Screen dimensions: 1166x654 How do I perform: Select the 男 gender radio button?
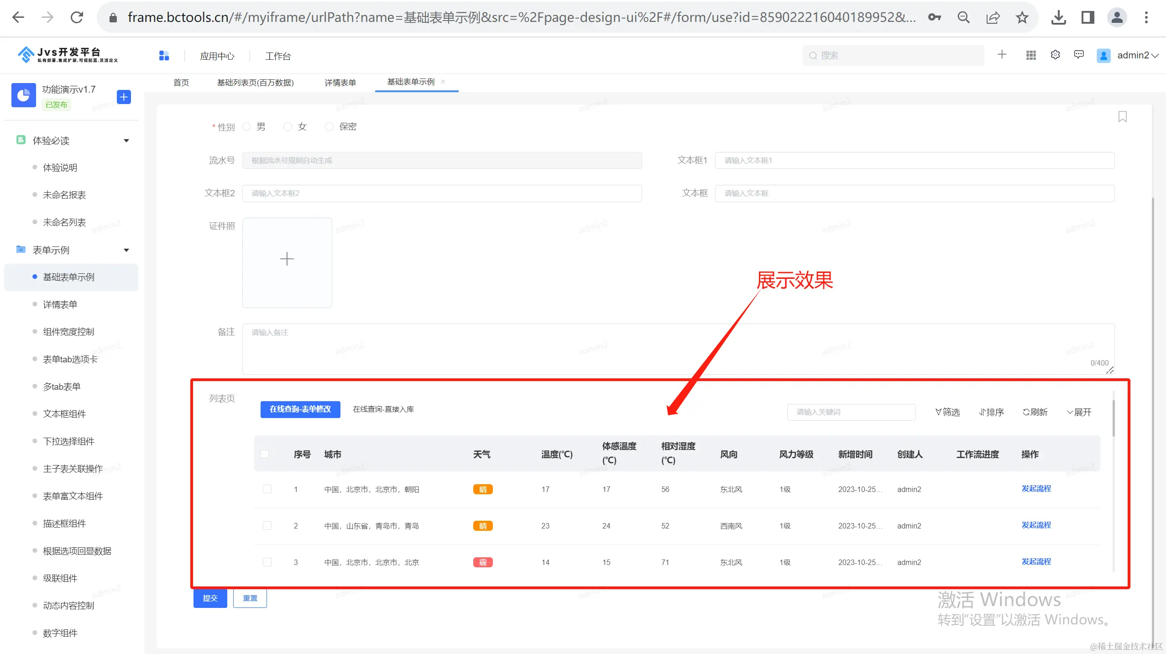point(247,127)
